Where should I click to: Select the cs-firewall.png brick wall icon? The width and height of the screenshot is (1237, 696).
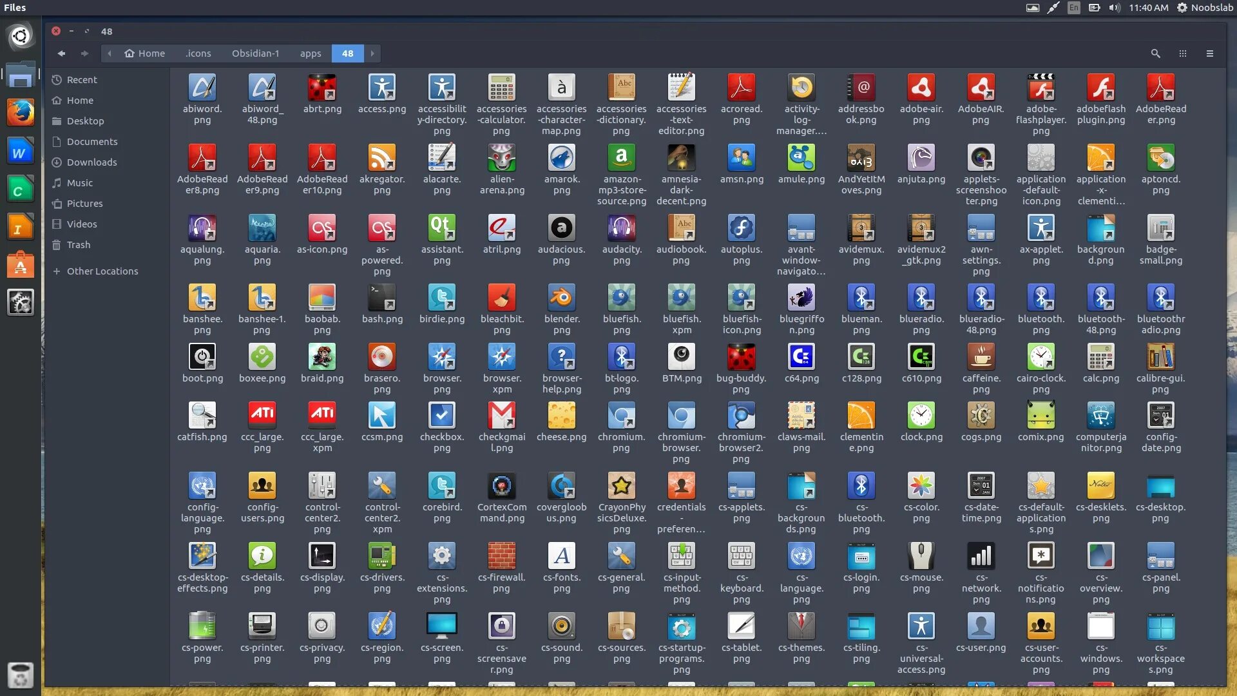tap(501, 556)
